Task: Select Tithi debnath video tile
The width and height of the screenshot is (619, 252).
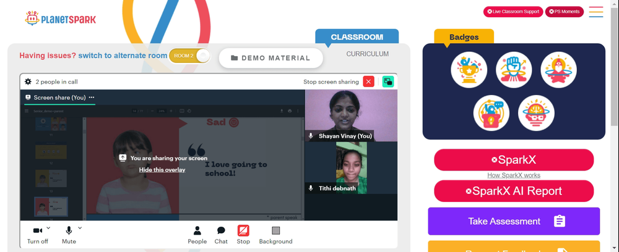Action: point(351,168)
